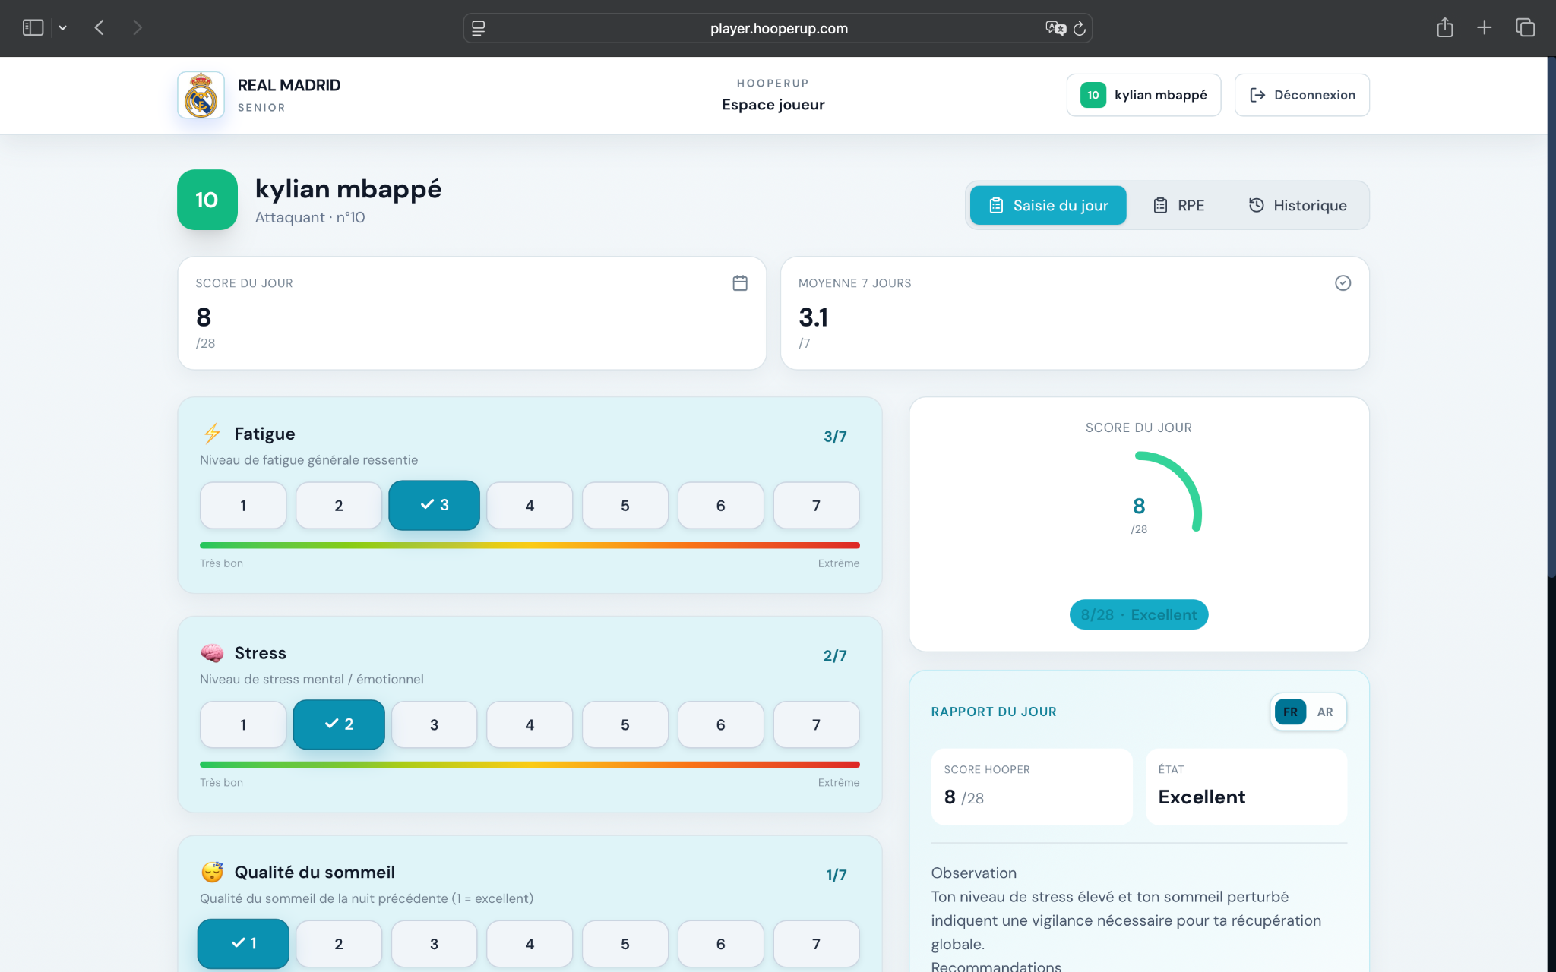This screenshot has width=1556, height=972.
Task: Open sidebar options dropdown arrow
Action: tap(63, 28)
